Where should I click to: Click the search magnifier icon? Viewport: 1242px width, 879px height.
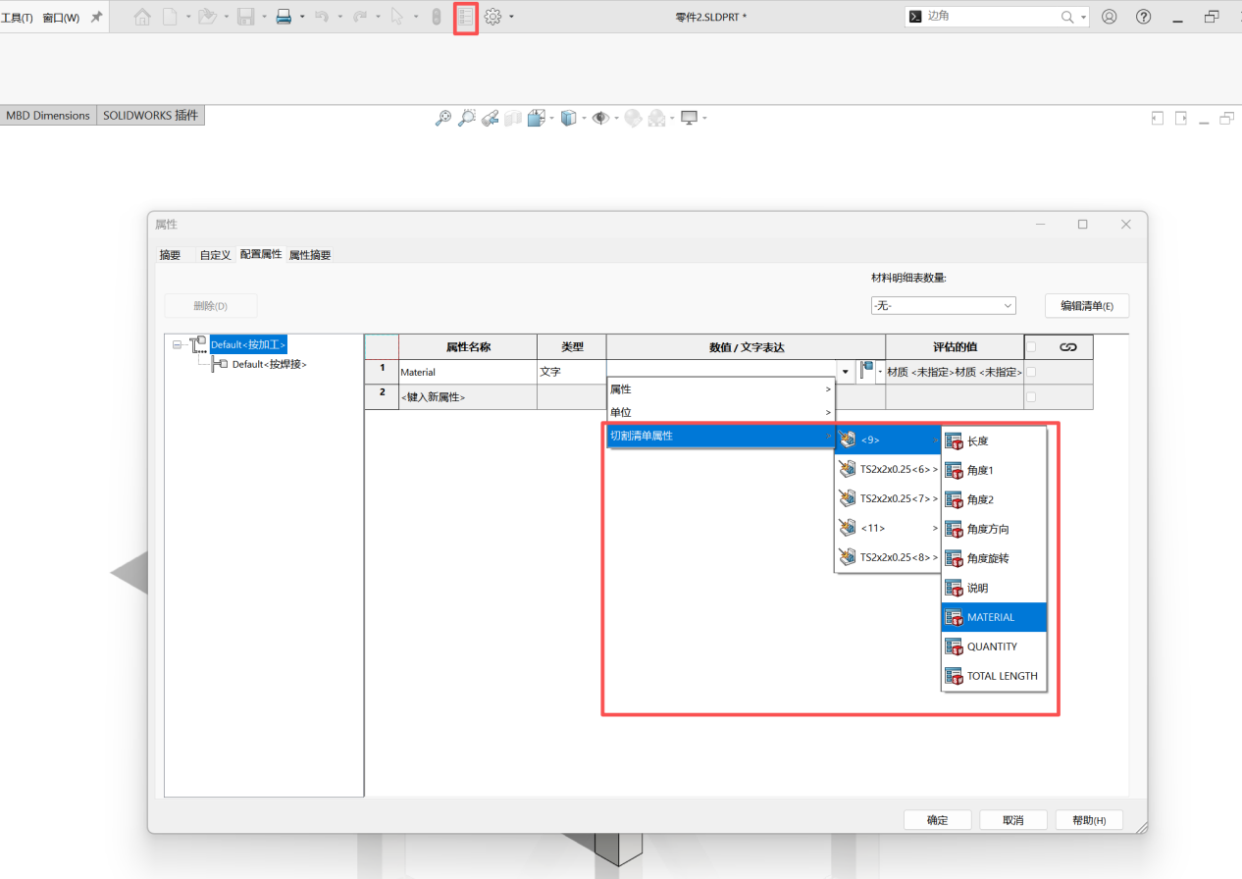coord(1067,17)
